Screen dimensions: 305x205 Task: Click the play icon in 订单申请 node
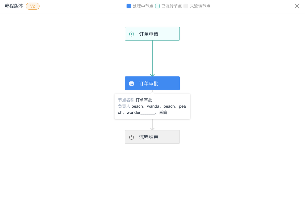click(131, 34)
